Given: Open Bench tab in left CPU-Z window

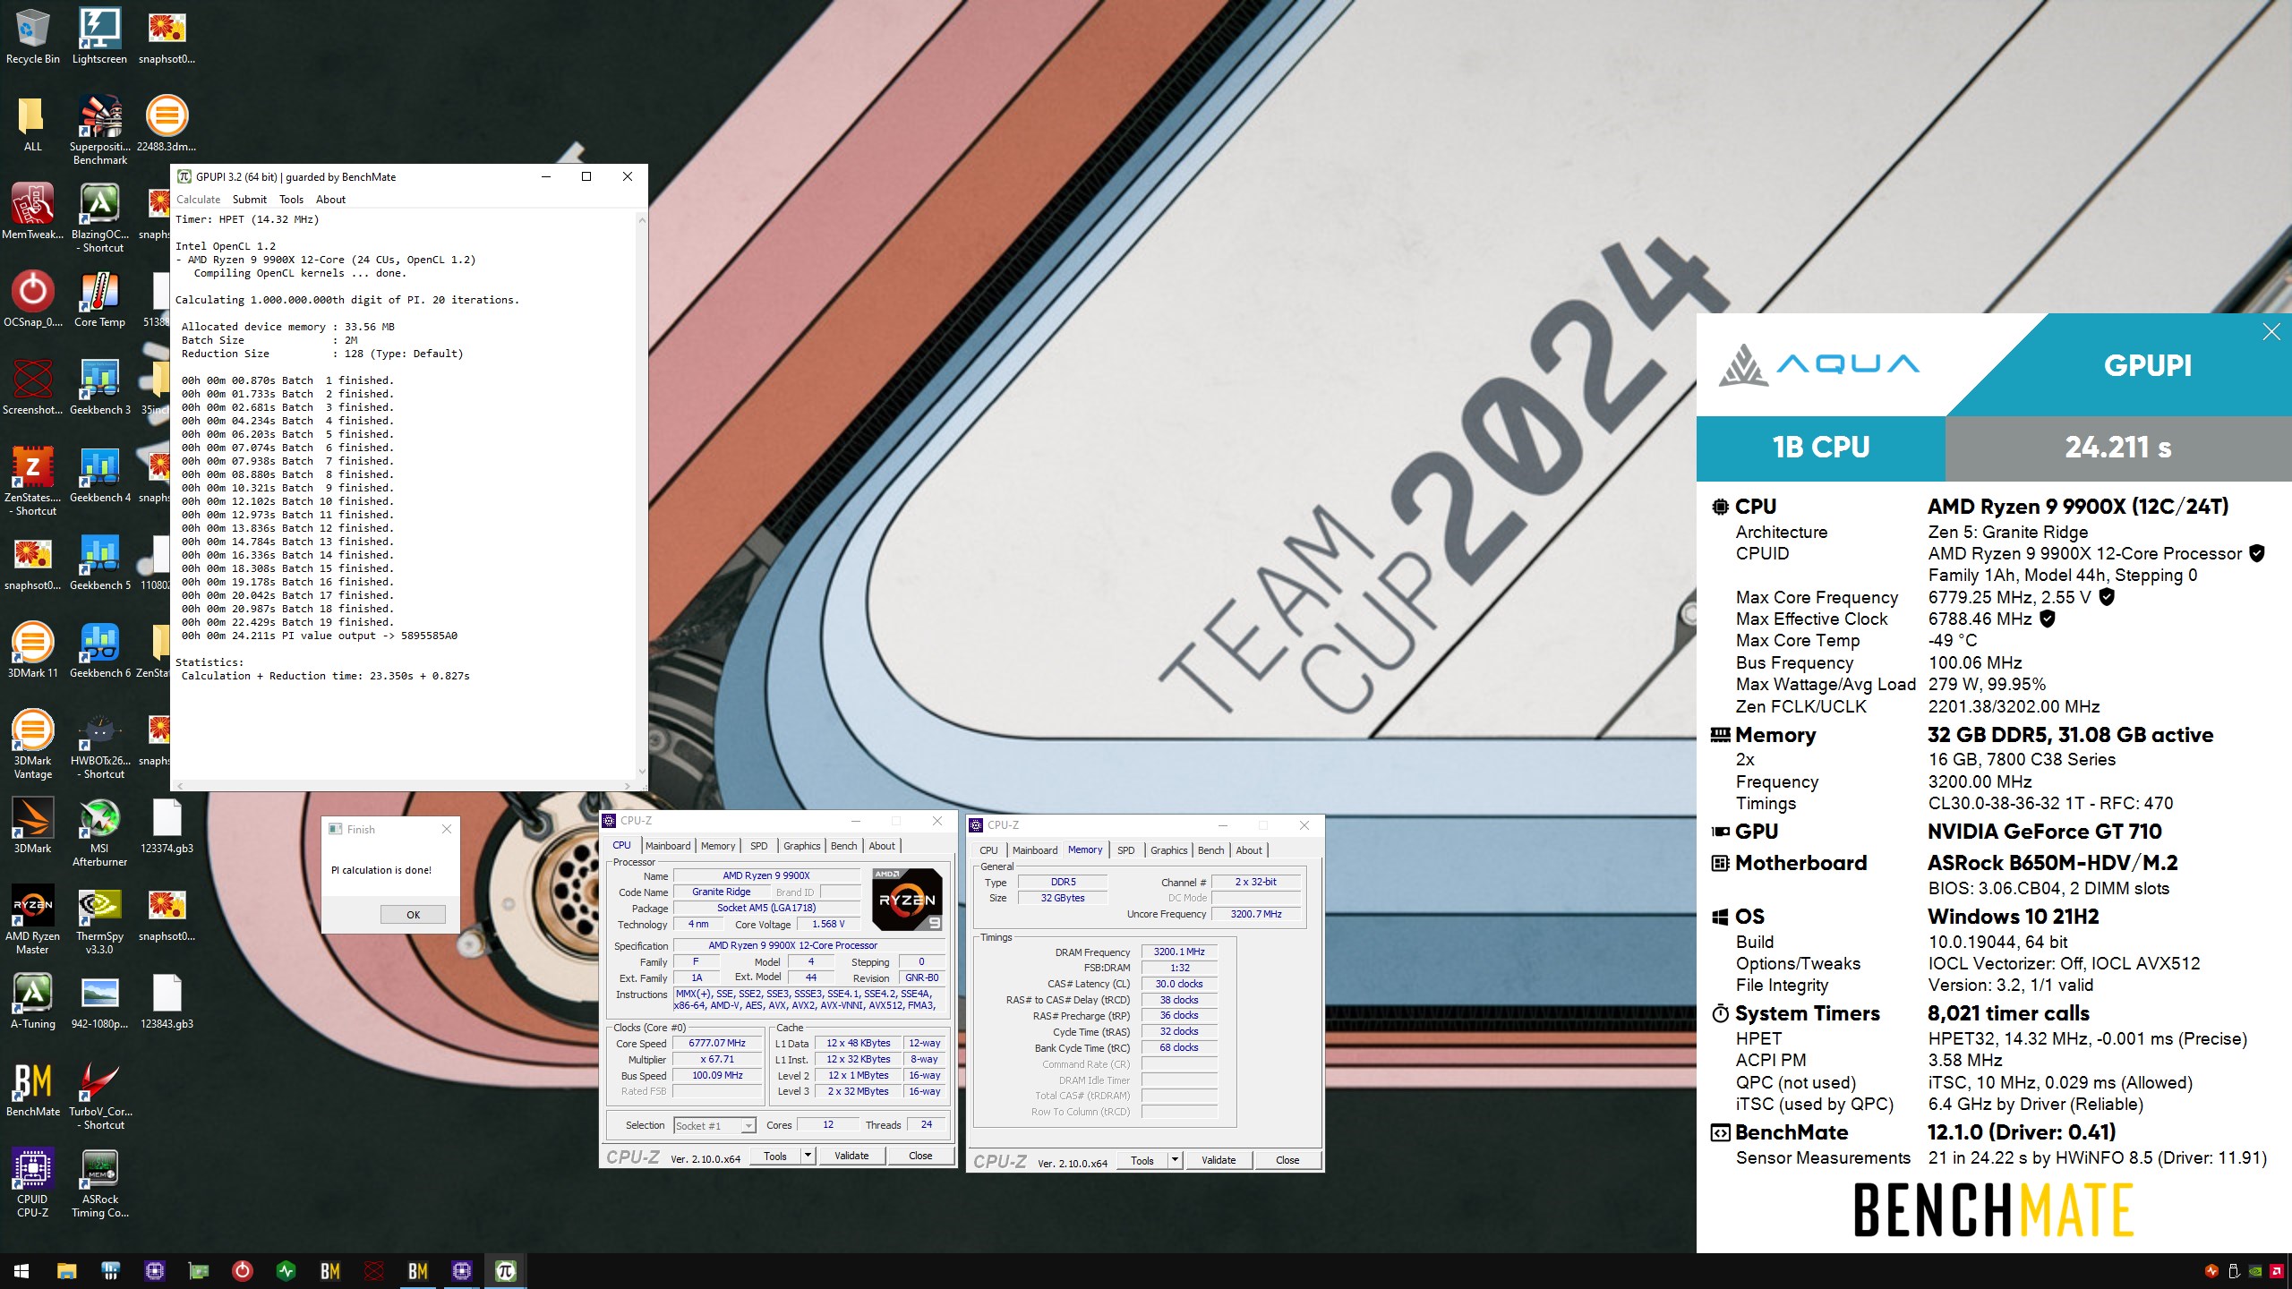Looking at the screenshot, I should tap(843, 846).
